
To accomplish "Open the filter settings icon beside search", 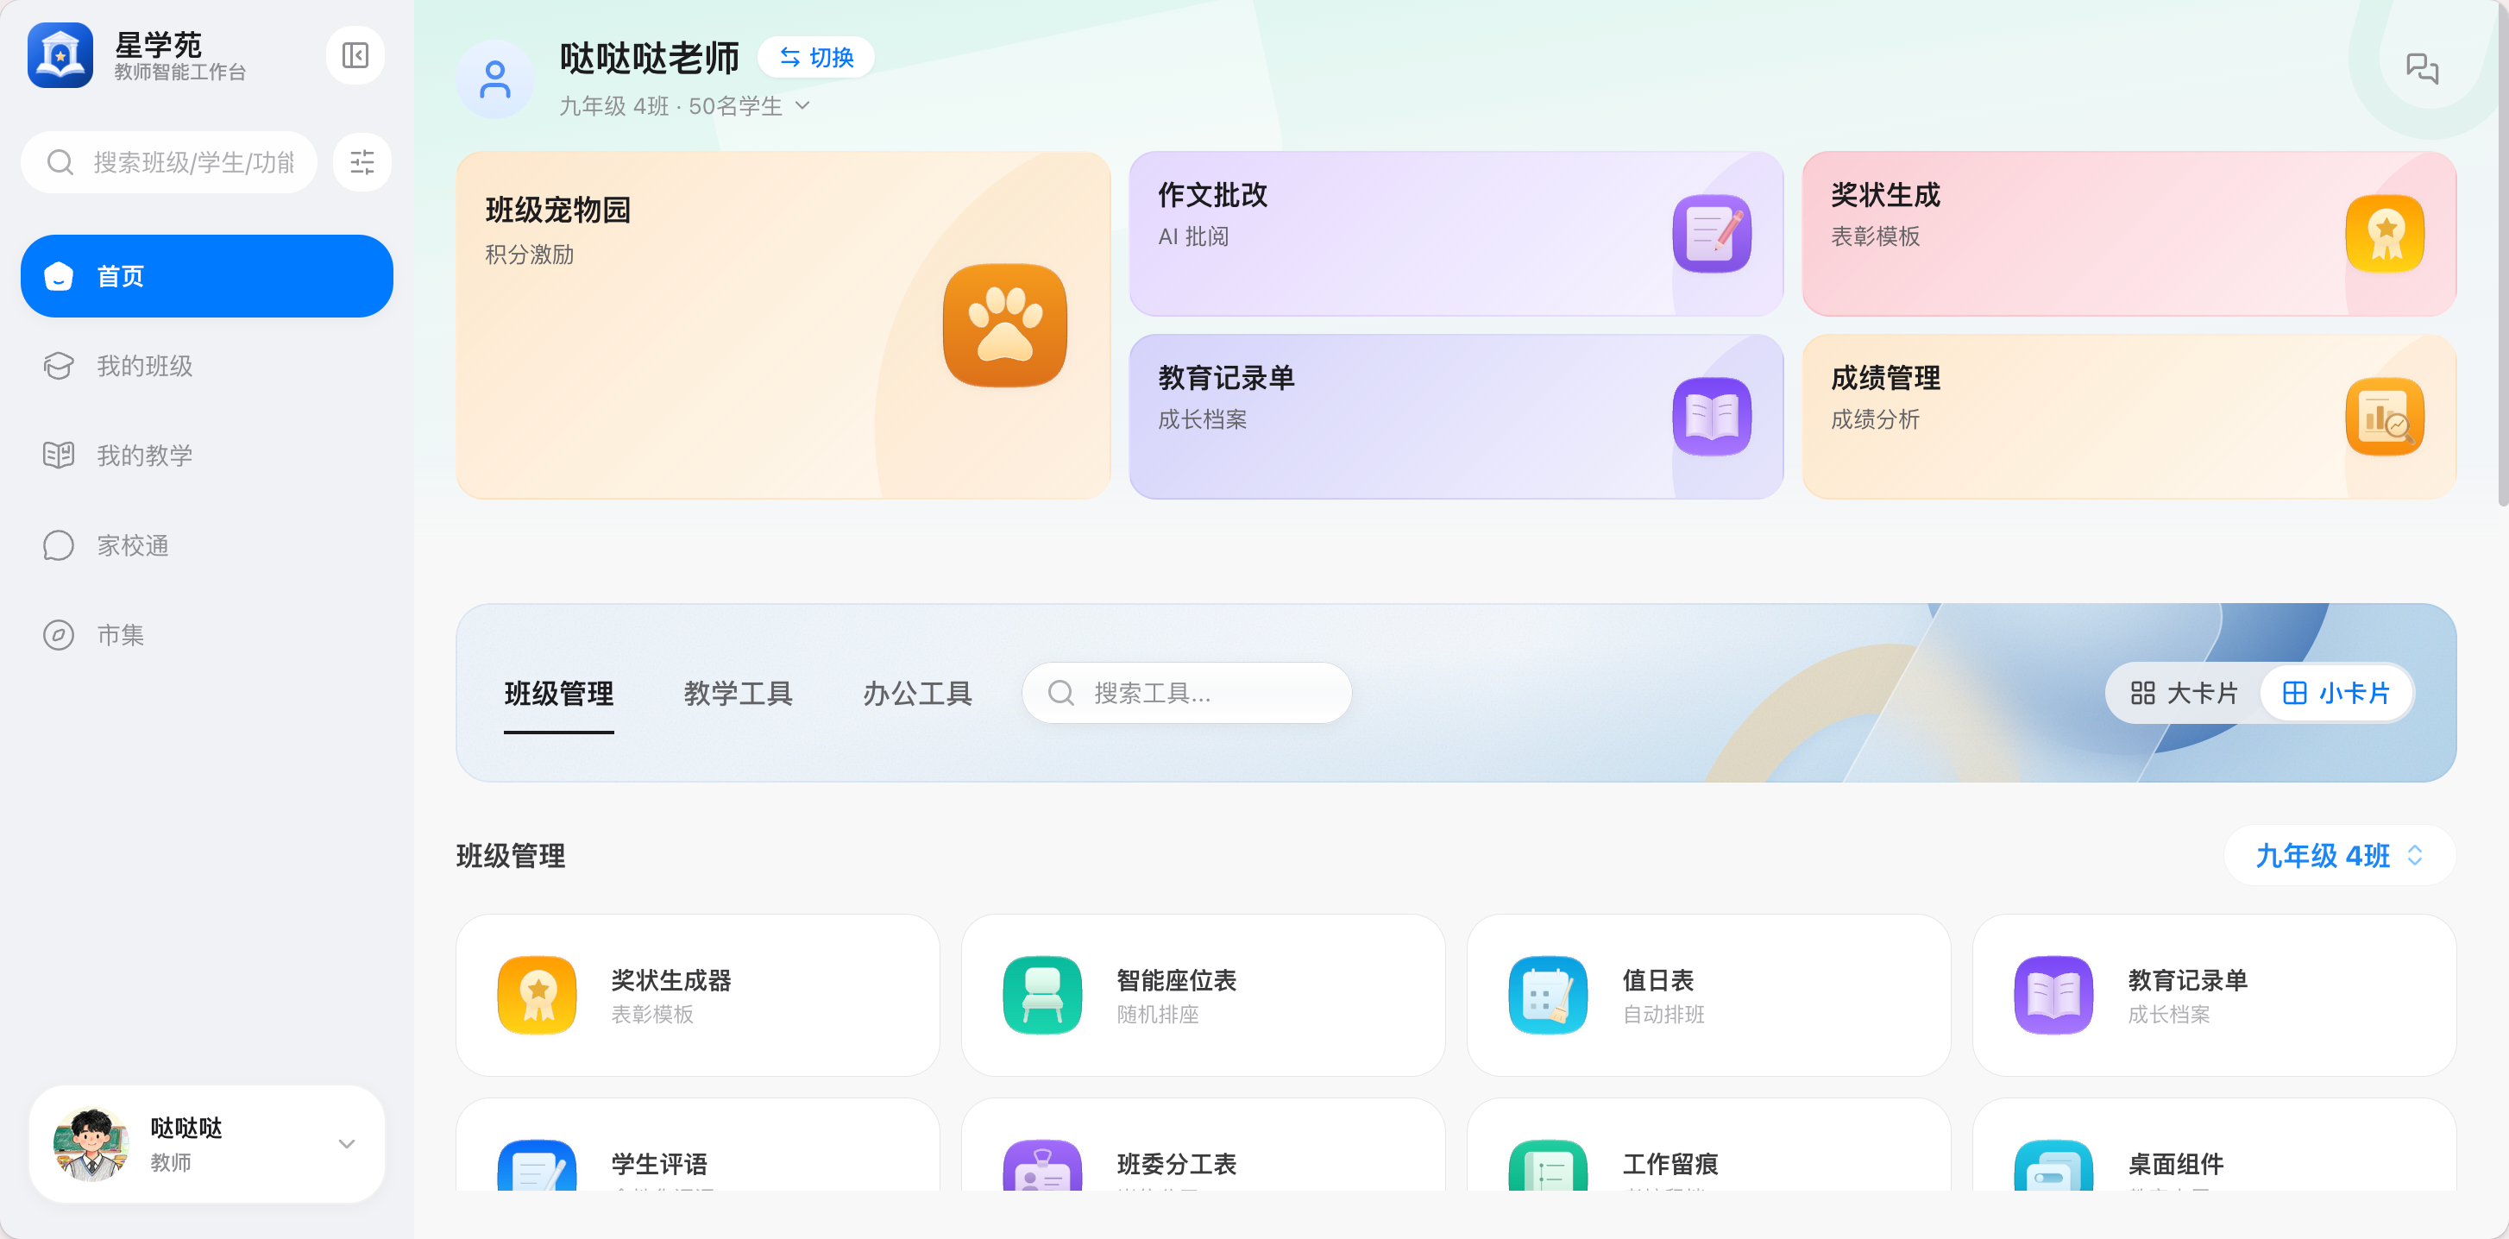I will pyautogui.click(x=362, y=161).
